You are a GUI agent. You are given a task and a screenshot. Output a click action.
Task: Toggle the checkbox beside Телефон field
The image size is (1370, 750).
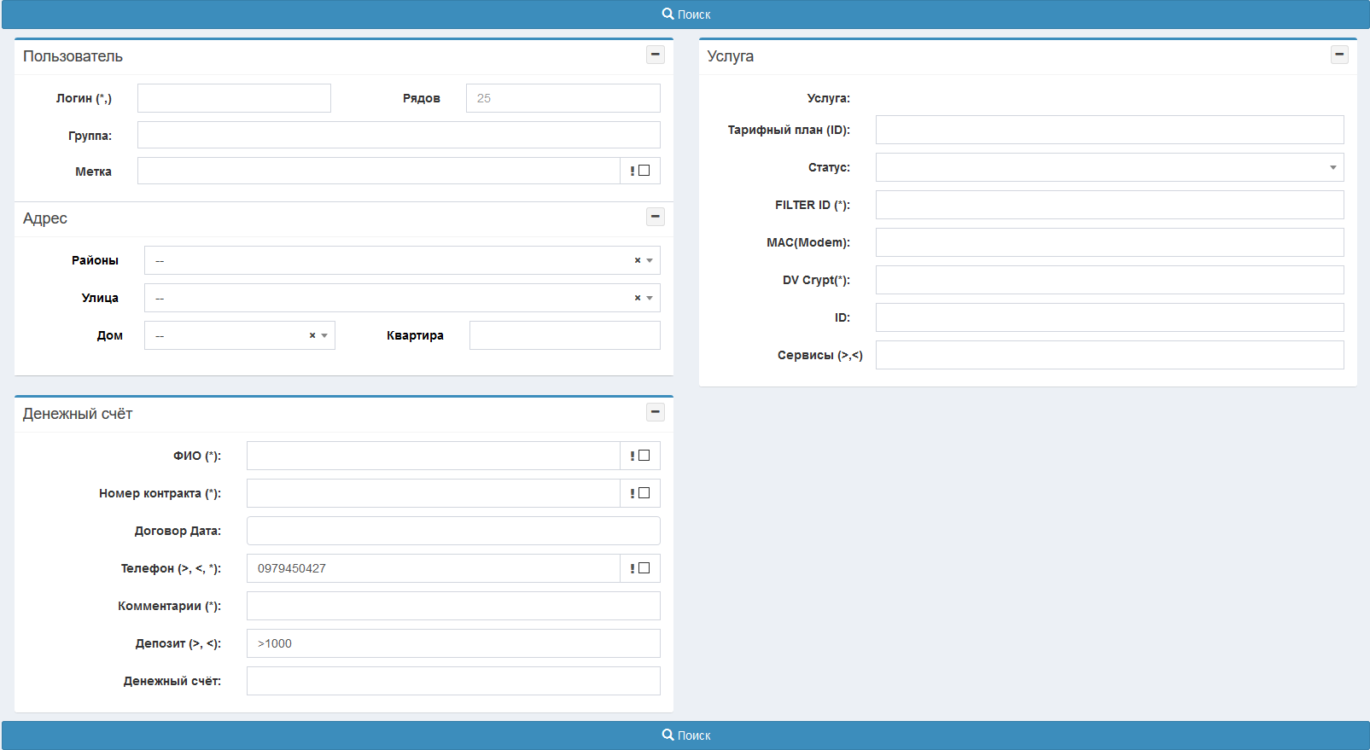click(644, 568)
